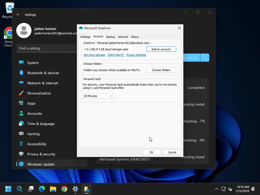Open System settings in the sidebar
The image size is (260, 195).
coord(52,63)
